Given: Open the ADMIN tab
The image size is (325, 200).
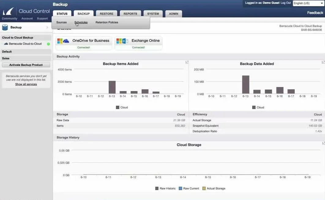Looking at the screenshot, I should pos(174,14).
